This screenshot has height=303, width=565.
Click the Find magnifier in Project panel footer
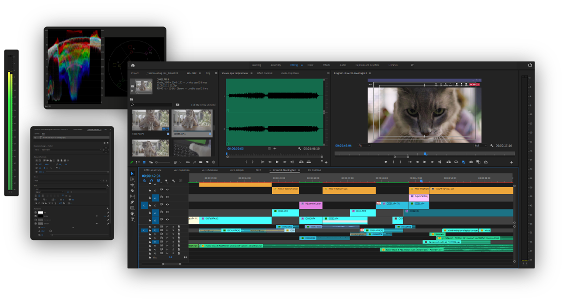pyautogui.click(x=194, y=162)
